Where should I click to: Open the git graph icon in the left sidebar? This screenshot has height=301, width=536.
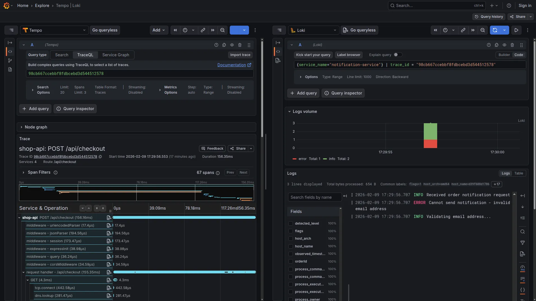tap(10, 60)
